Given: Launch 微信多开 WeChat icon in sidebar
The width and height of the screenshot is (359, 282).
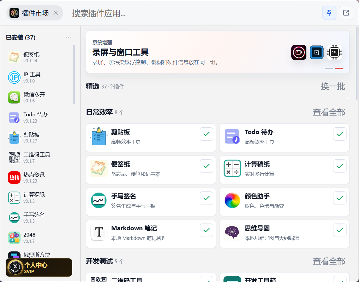Looking at the screenshot, I should pos(14,97).
